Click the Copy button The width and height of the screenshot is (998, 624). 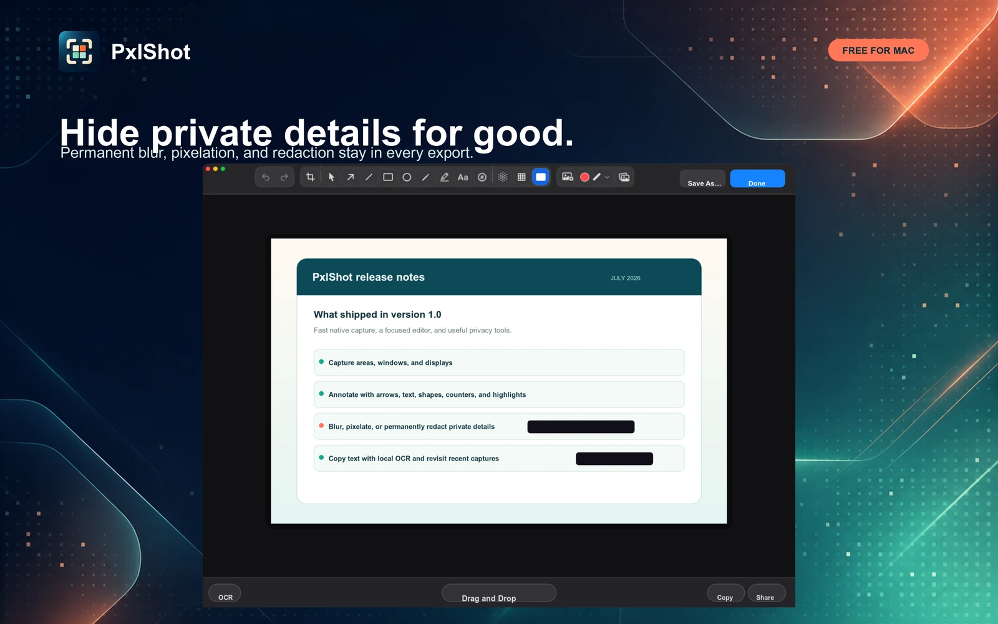pos(725,593)
